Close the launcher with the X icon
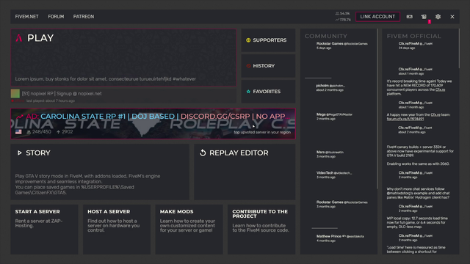Viewport: 470px width, 264px height. click(x=452, y=17)
